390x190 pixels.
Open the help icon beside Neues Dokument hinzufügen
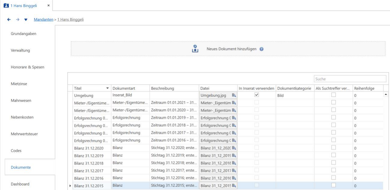[262, 49]
